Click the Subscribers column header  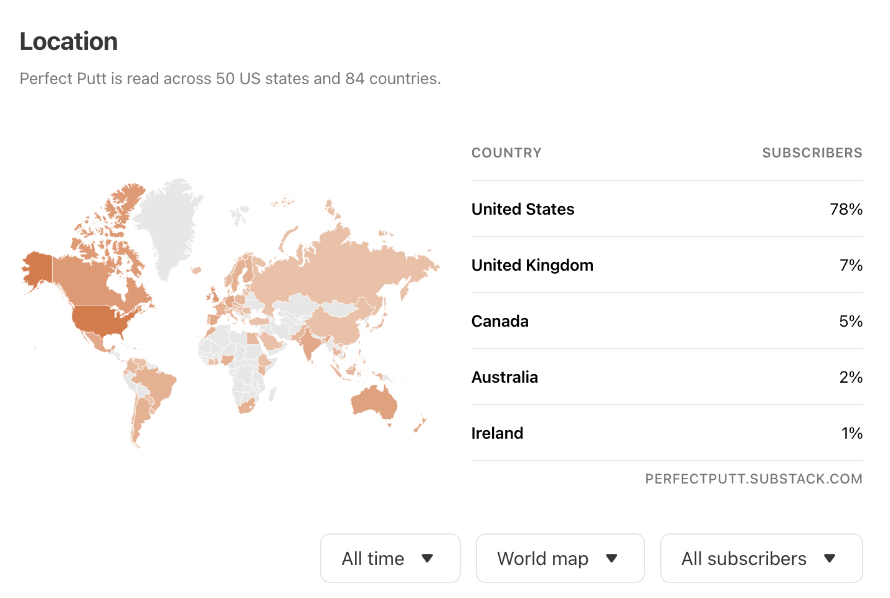812,153
